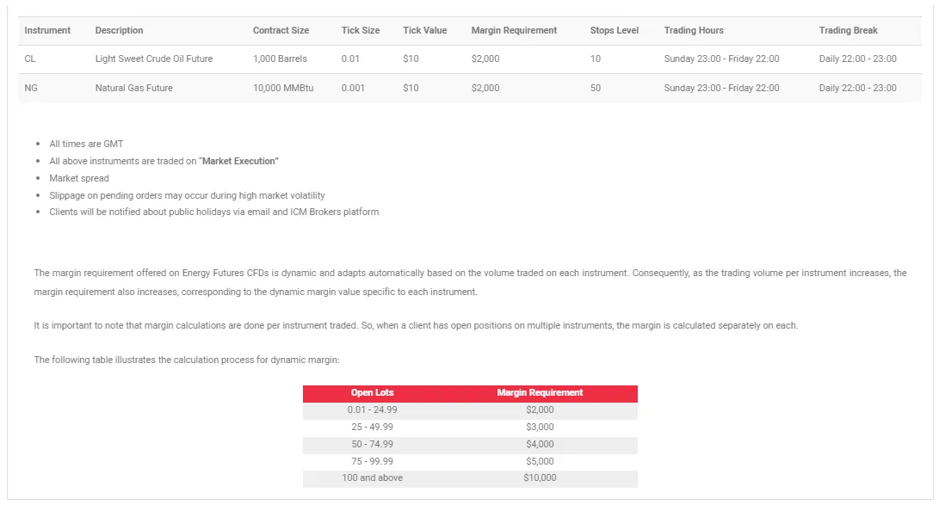Click the $10,000 margin requirement value
This screenshot has width=939, height=505.
[x=540, y=477]
